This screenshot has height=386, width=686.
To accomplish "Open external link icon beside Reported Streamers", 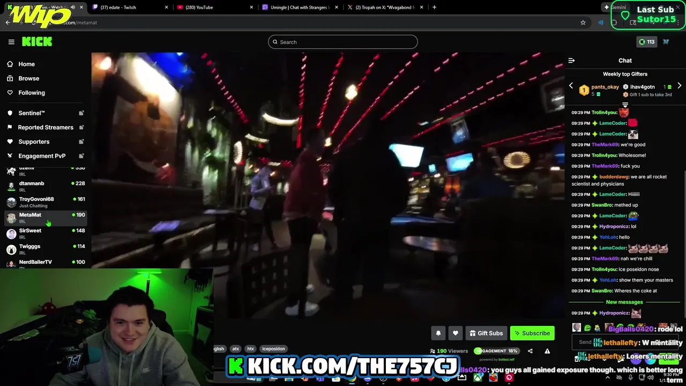I will pyautogui.click(x=81, y=128).
